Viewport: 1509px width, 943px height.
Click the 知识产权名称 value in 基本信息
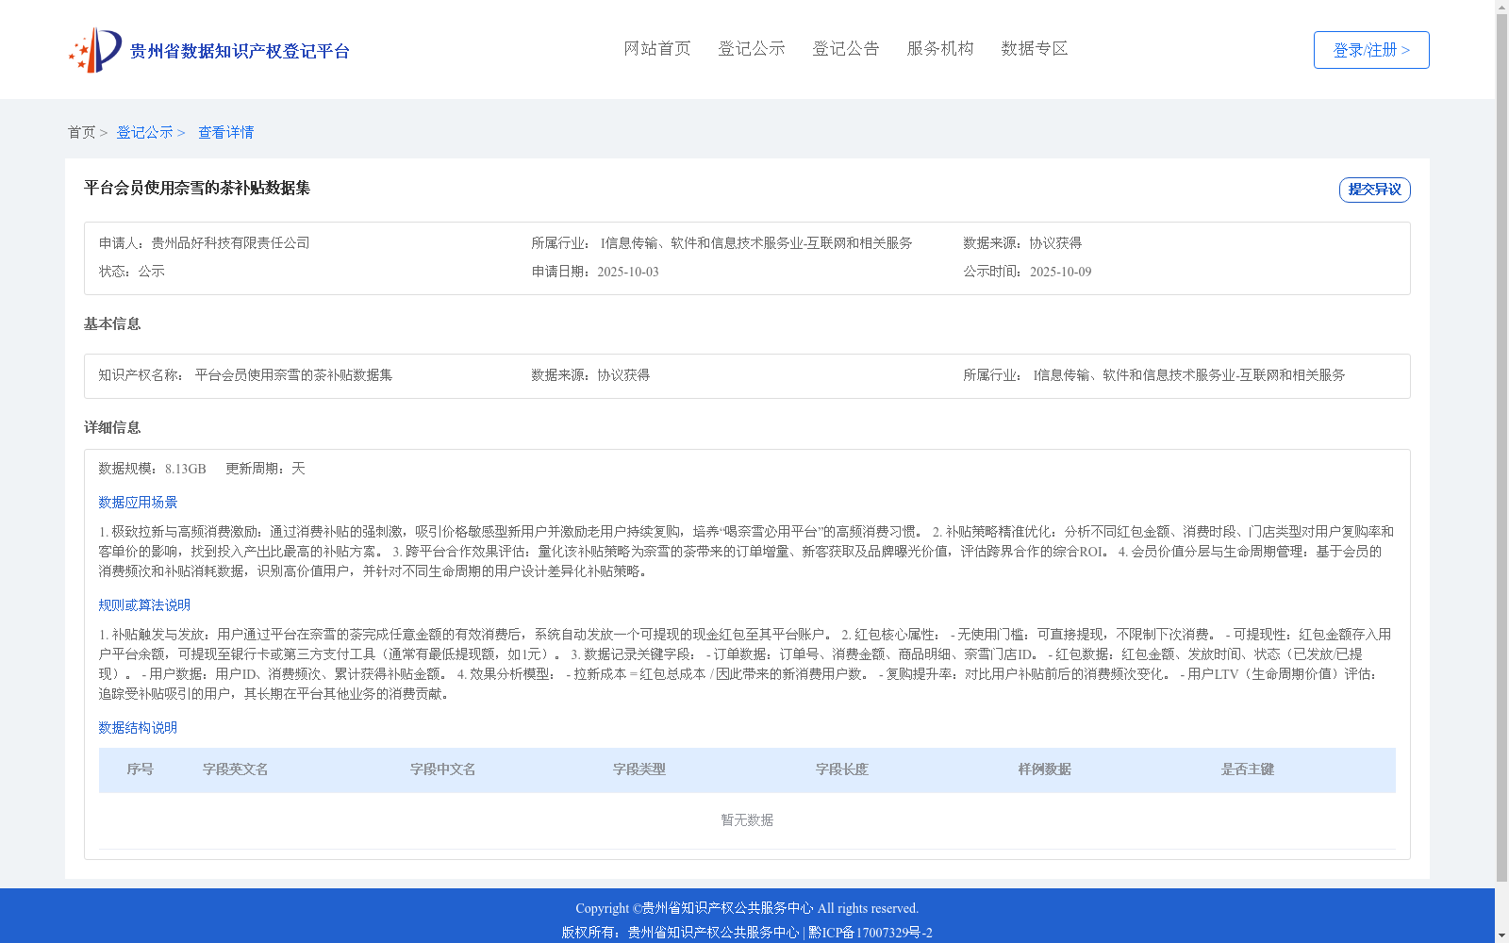pos(293,375)
